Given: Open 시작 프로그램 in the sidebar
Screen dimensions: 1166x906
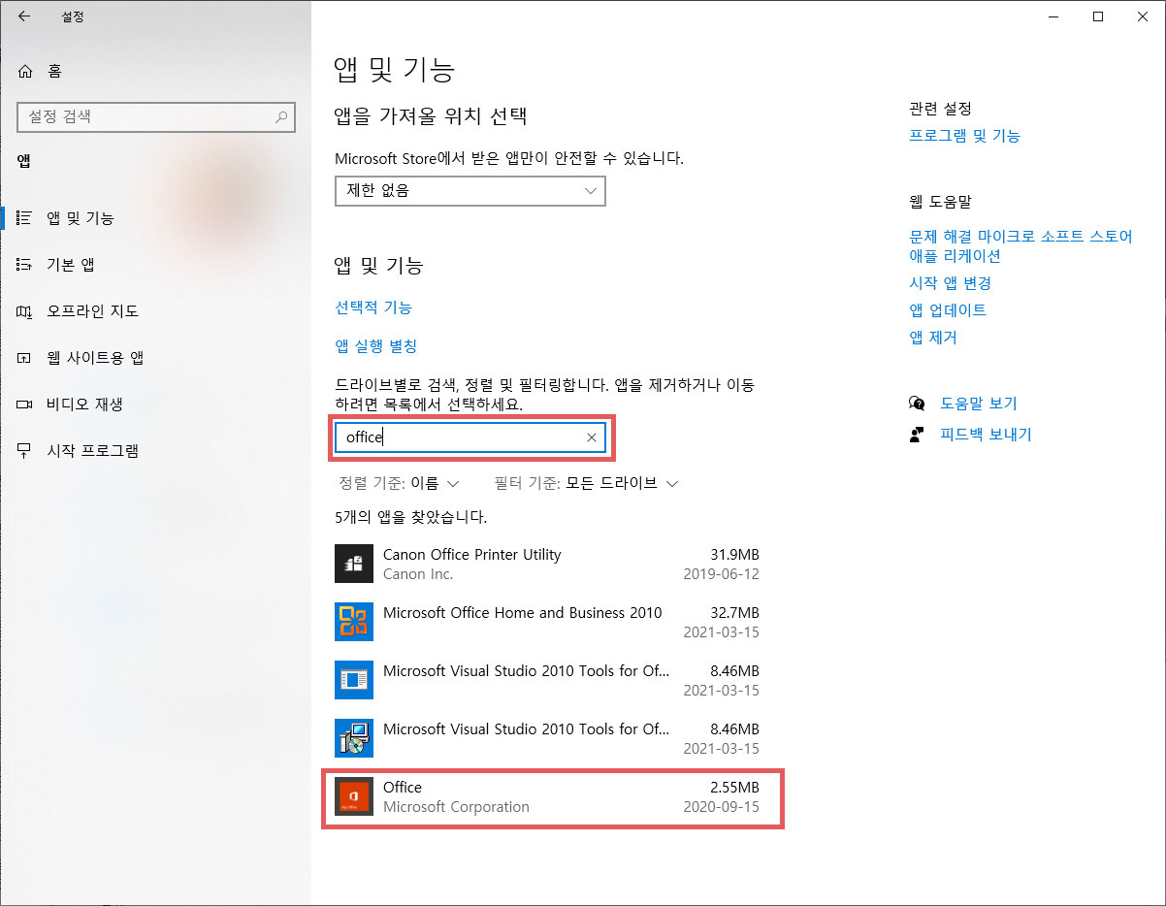Looking at the screenshot, I should 93,451.
